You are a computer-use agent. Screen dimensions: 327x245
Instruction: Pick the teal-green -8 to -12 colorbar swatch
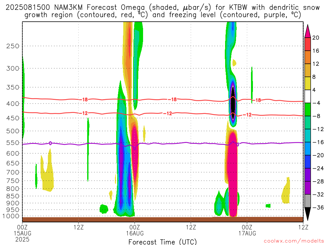point(308,122)
